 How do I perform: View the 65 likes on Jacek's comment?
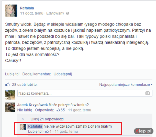(61, 110)
